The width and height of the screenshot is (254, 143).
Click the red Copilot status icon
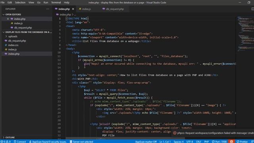231,141
